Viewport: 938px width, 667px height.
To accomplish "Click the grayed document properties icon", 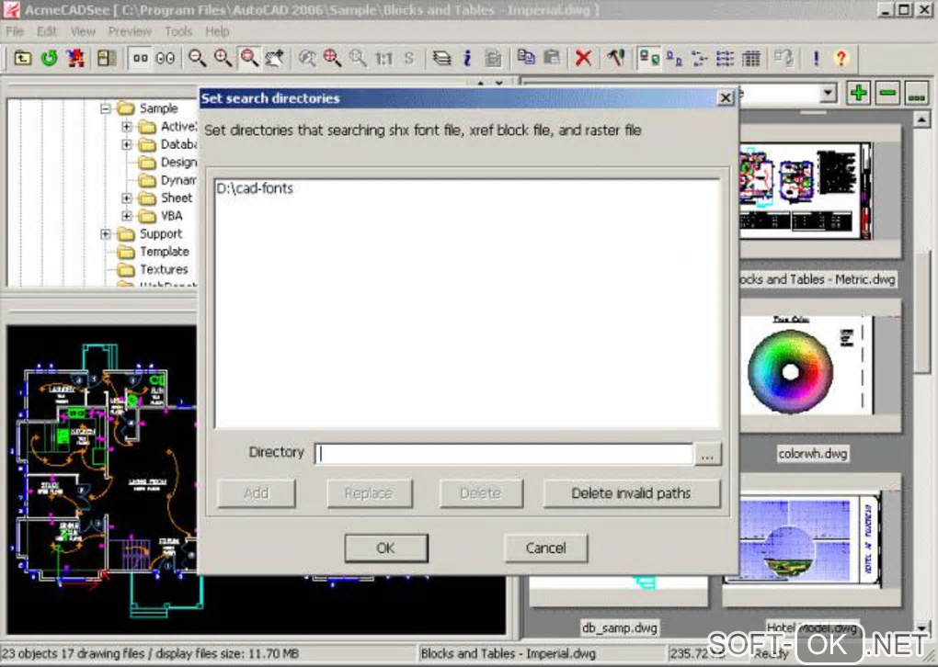I will tap(493, 58).
